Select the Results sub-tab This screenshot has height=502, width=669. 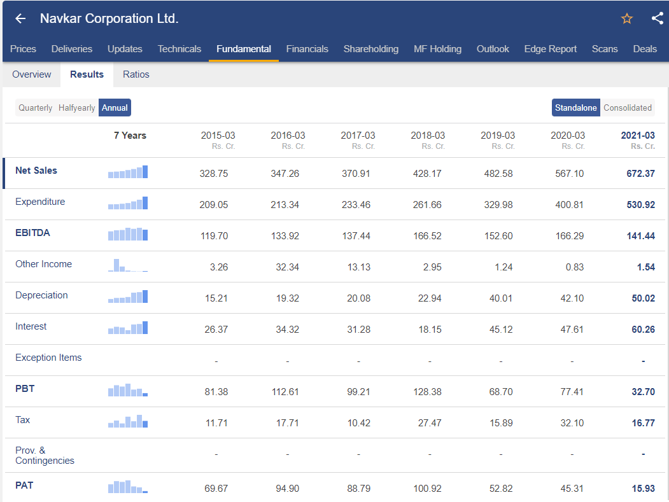[87, 74]
